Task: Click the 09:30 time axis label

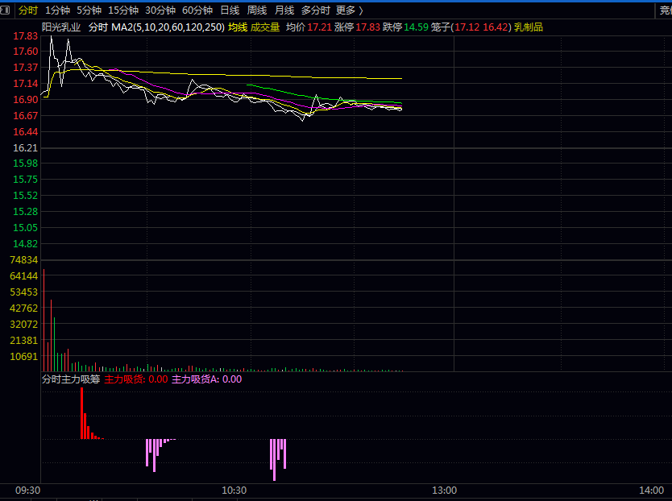Action: (28, 491)
